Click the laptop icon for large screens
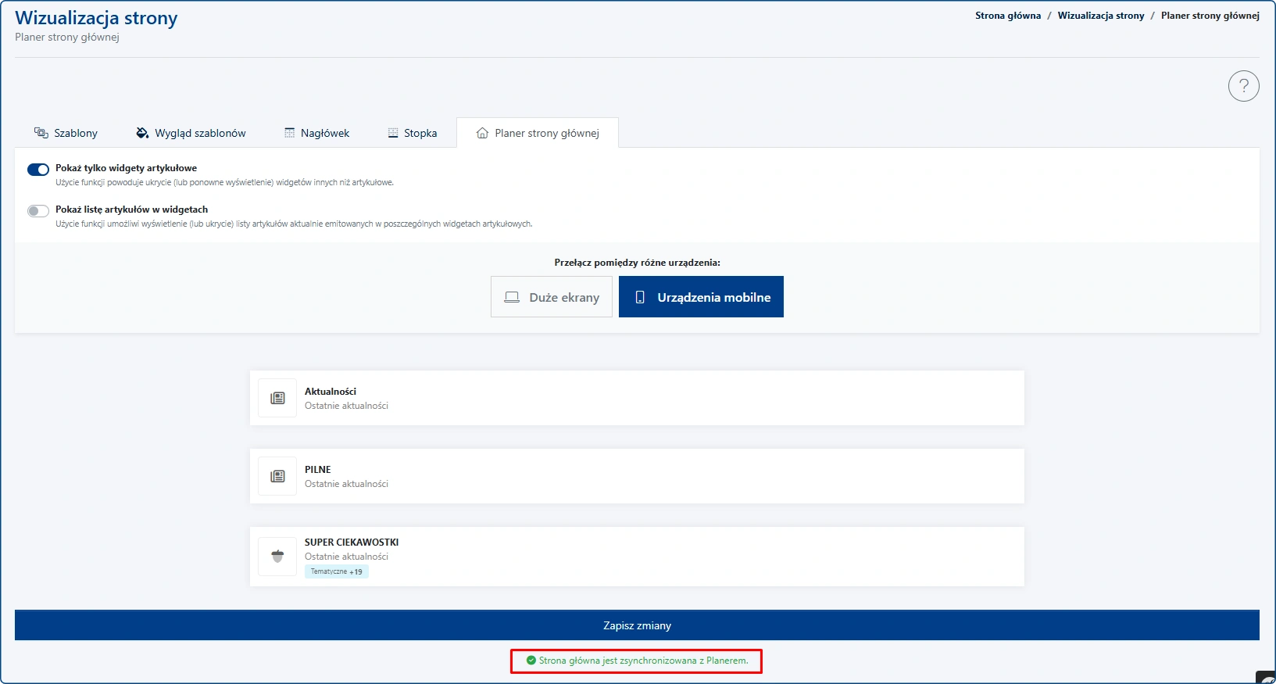1276x684 pixels. (512, 297)
